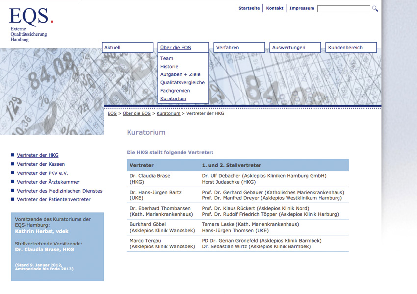Screen dimensions: 417x294
Task: Click Vertreter der Kassen sidebar link
Action: pyautogui.click(x=41, y=164)
